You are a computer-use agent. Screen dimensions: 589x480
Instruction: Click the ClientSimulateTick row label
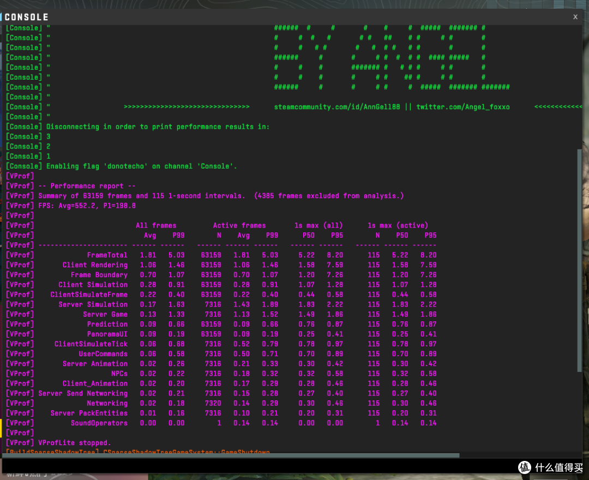pos(91,344)
